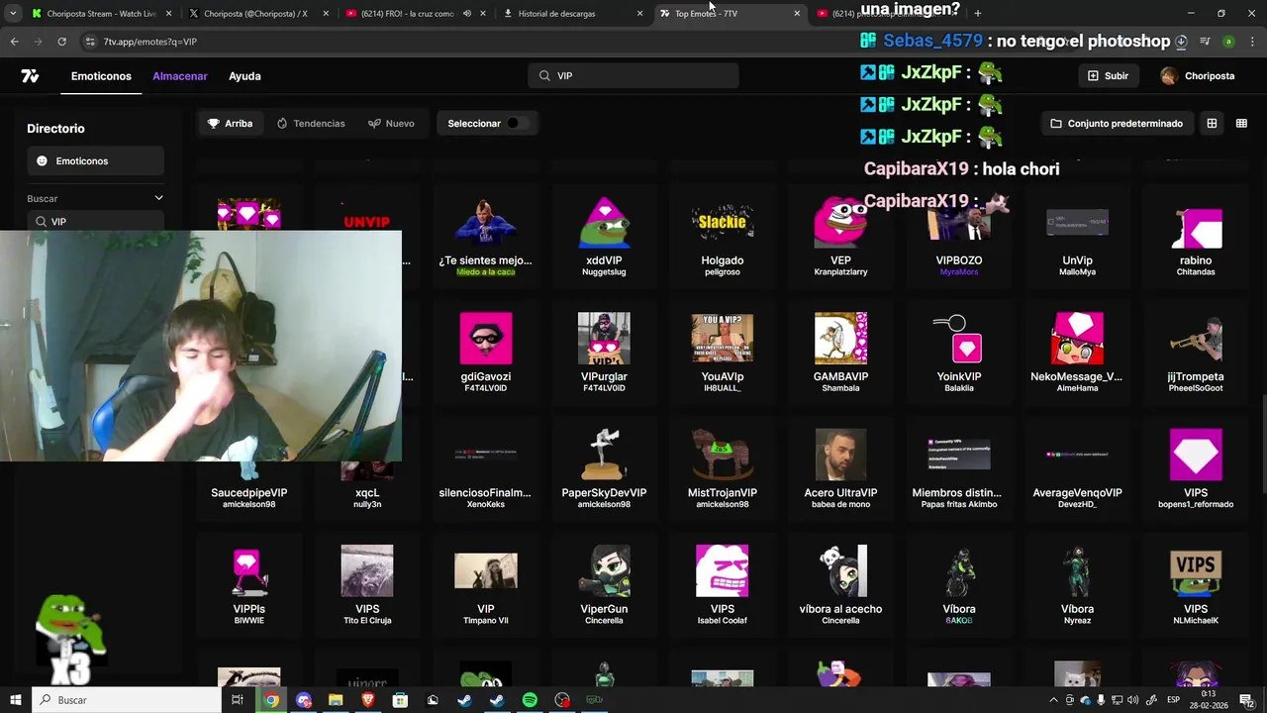This screenshot has width=1267, height=713.
Task: Open the VIPurglar emote
Action: tap(604, 354)
